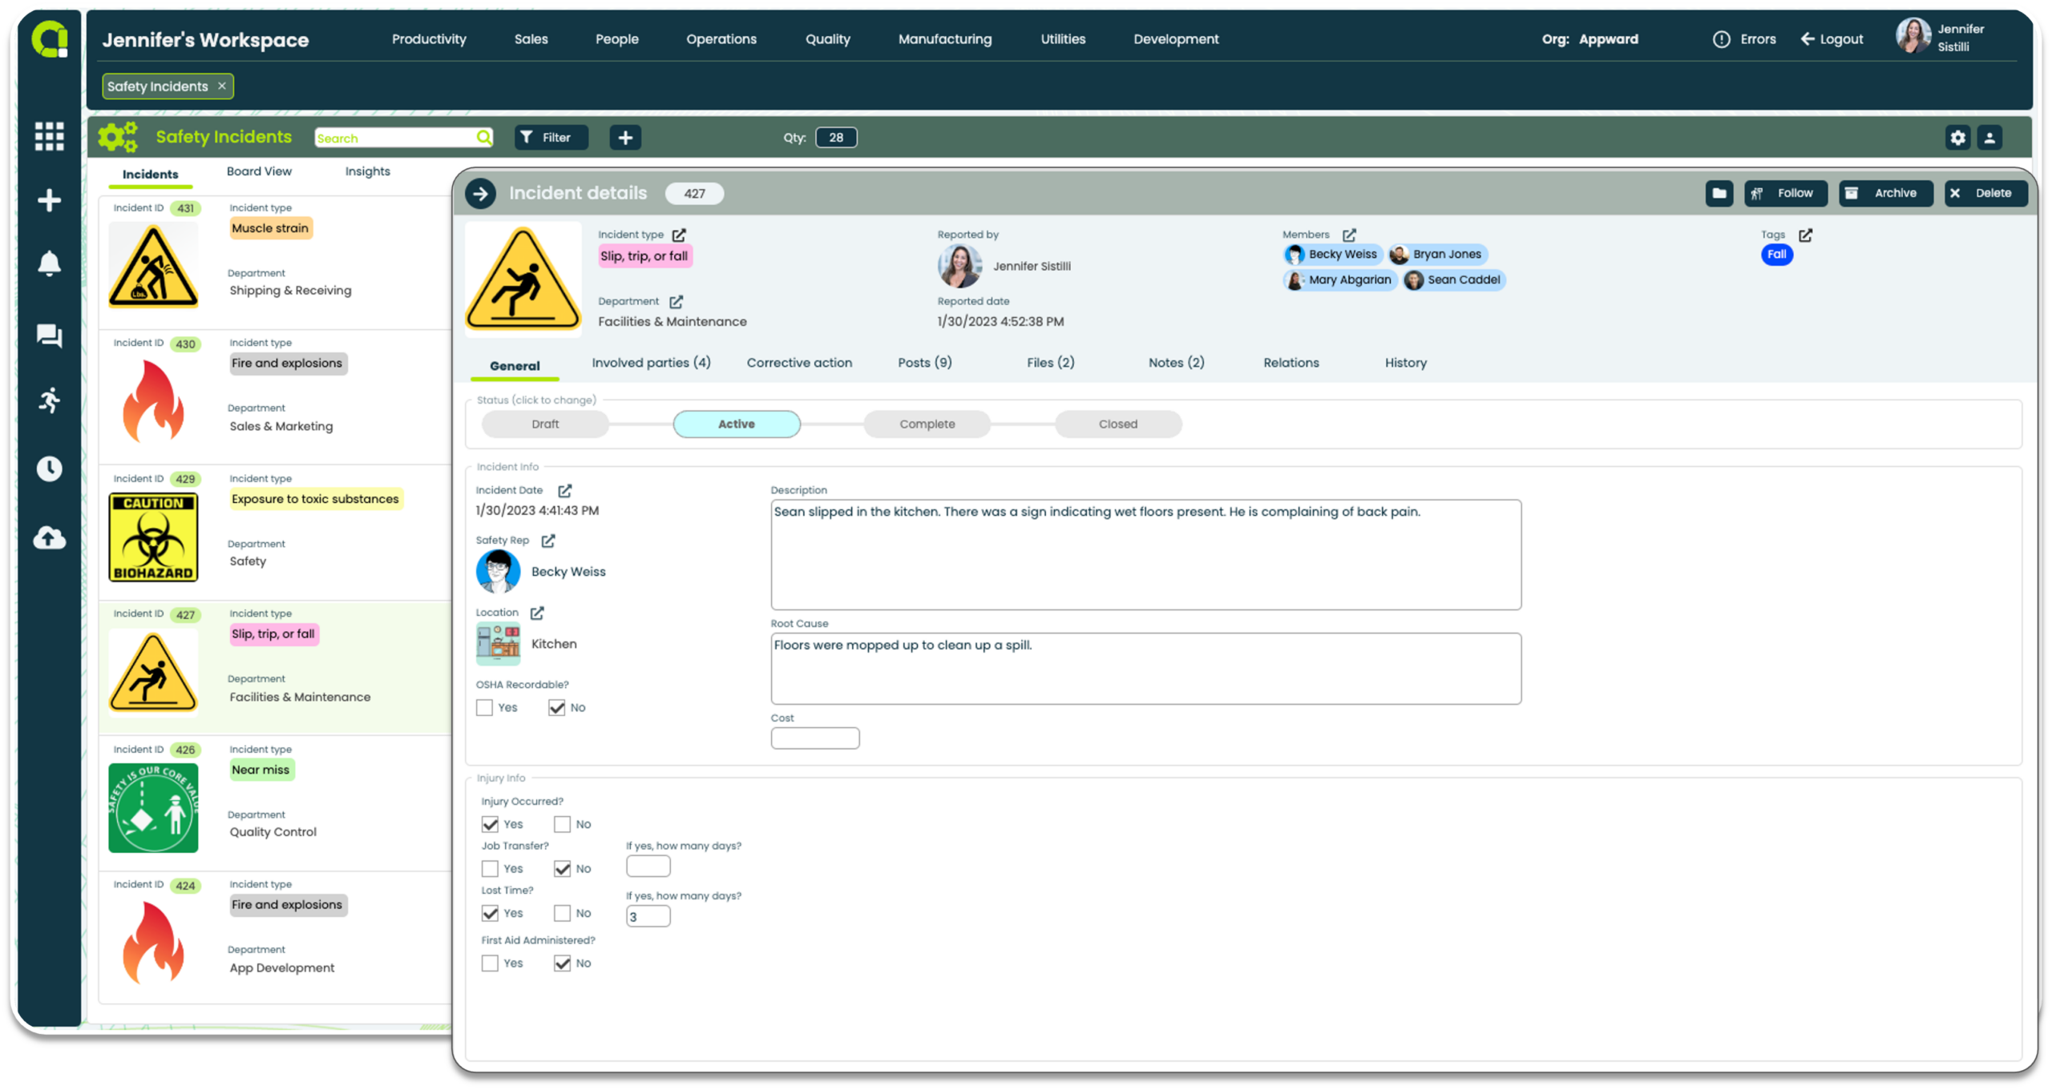Click the add new incident icon
This screenshot has height=1090, width=2052.
tap(626, 137)
